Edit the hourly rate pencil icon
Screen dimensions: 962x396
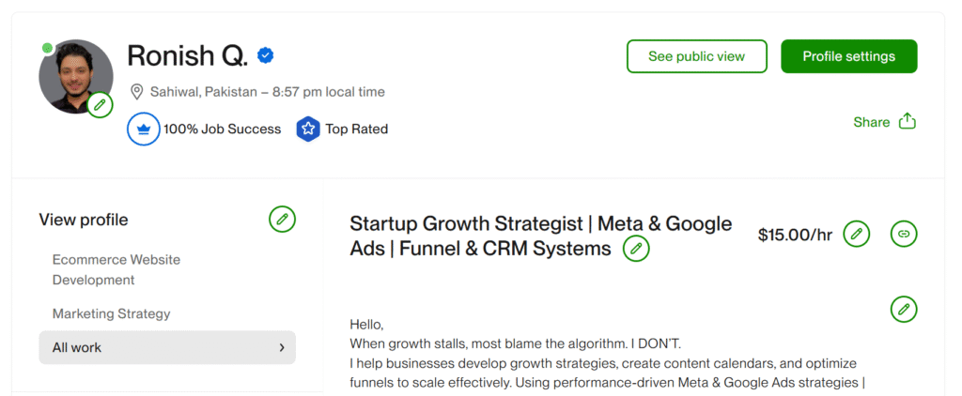point(856,235)
